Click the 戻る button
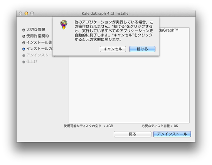 (x=133, y=134)
